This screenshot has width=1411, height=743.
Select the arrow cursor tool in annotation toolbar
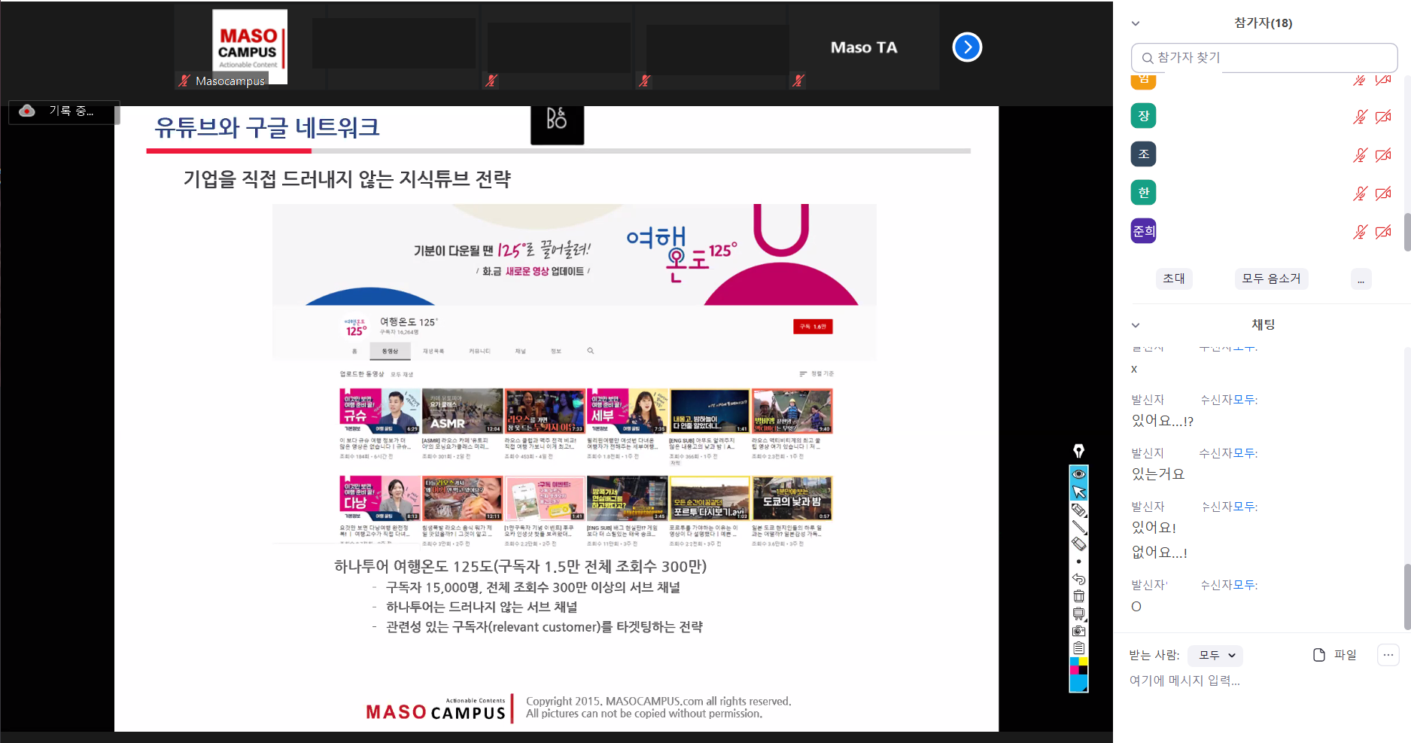click(x=1078, y=492)
